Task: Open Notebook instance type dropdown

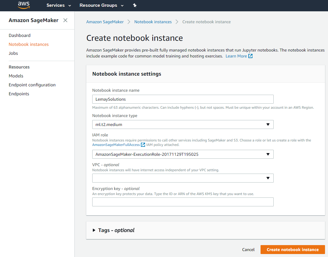Action: pos(183,124)
